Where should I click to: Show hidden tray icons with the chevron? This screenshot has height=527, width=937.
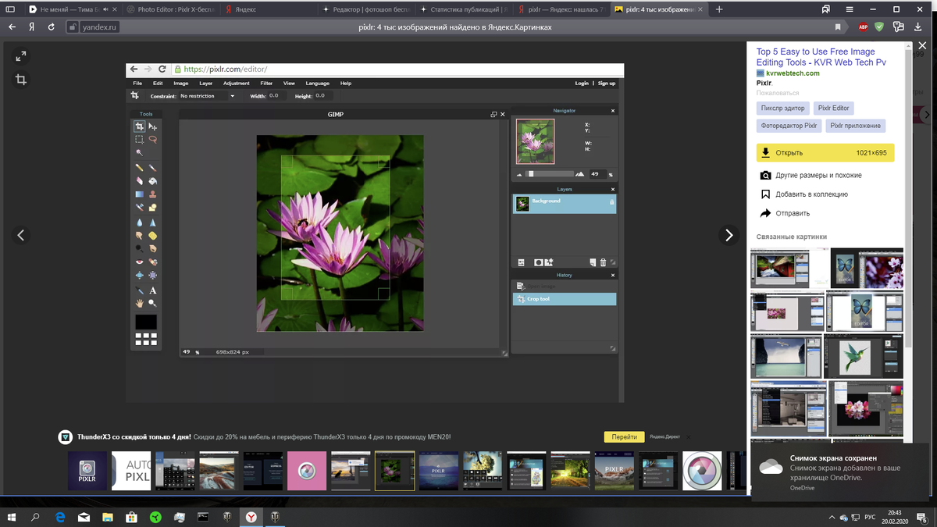pos(830,517)
